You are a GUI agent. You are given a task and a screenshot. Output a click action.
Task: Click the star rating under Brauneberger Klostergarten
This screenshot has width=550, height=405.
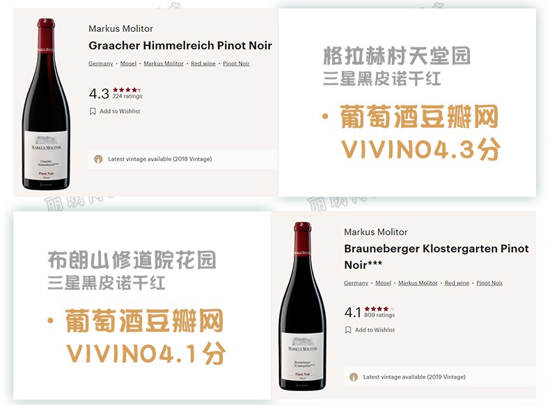(379, 308)
